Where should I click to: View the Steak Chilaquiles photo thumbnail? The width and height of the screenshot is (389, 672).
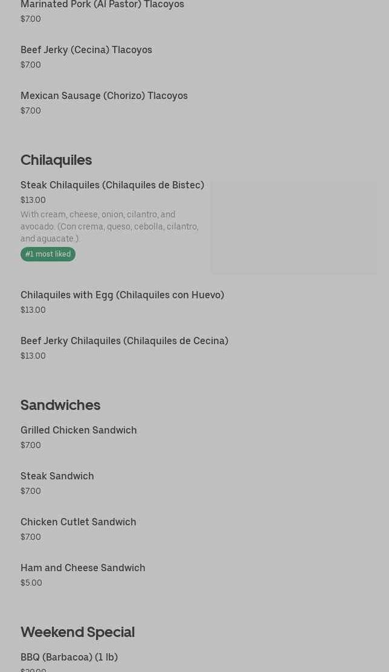pyautogui.click(x=294, y=227)
